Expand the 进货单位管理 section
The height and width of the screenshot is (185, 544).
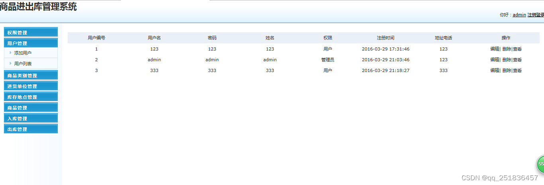(x=31, y=86)
